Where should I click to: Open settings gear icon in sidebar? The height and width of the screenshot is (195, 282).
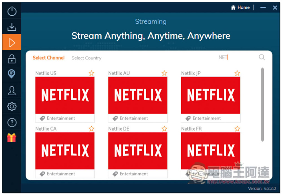tap(12, 106)
